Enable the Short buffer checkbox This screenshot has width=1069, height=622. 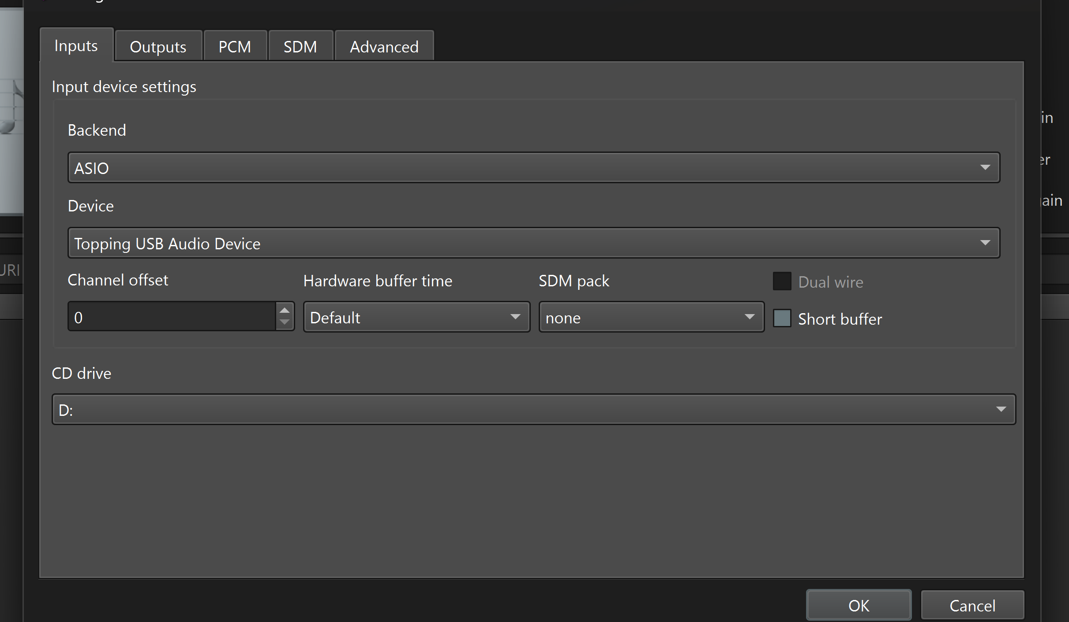[782, 318]
